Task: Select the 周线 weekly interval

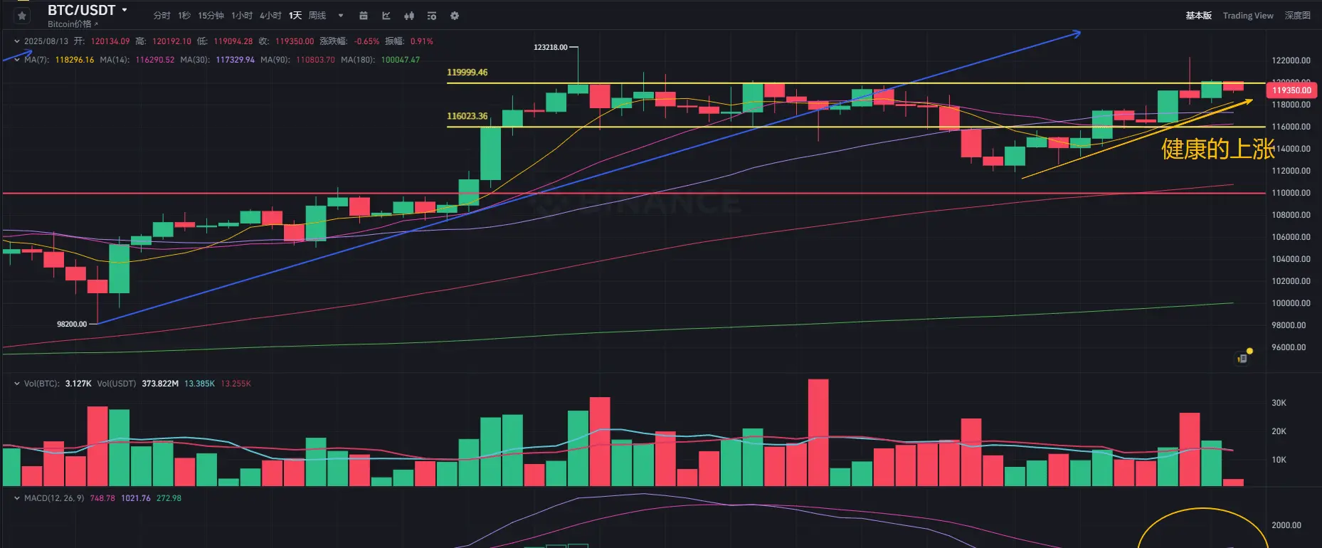Action: (x=317, y=16)
